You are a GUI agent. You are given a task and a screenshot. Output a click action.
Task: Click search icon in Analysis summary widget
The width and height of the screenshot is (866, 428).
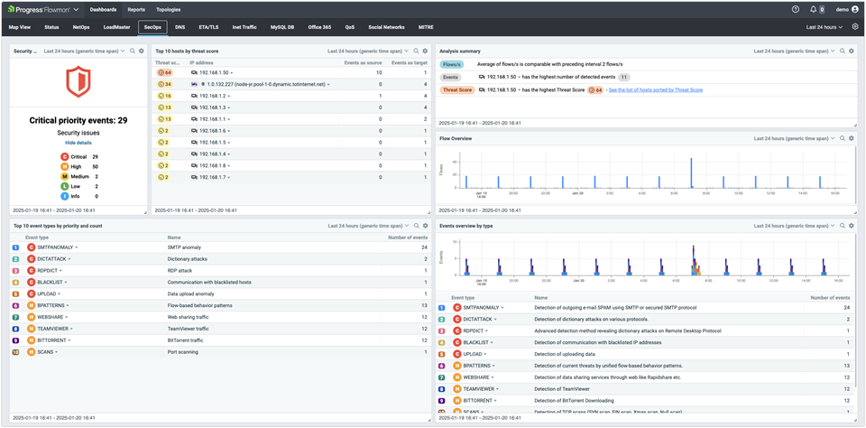click(x=843, y=51)
